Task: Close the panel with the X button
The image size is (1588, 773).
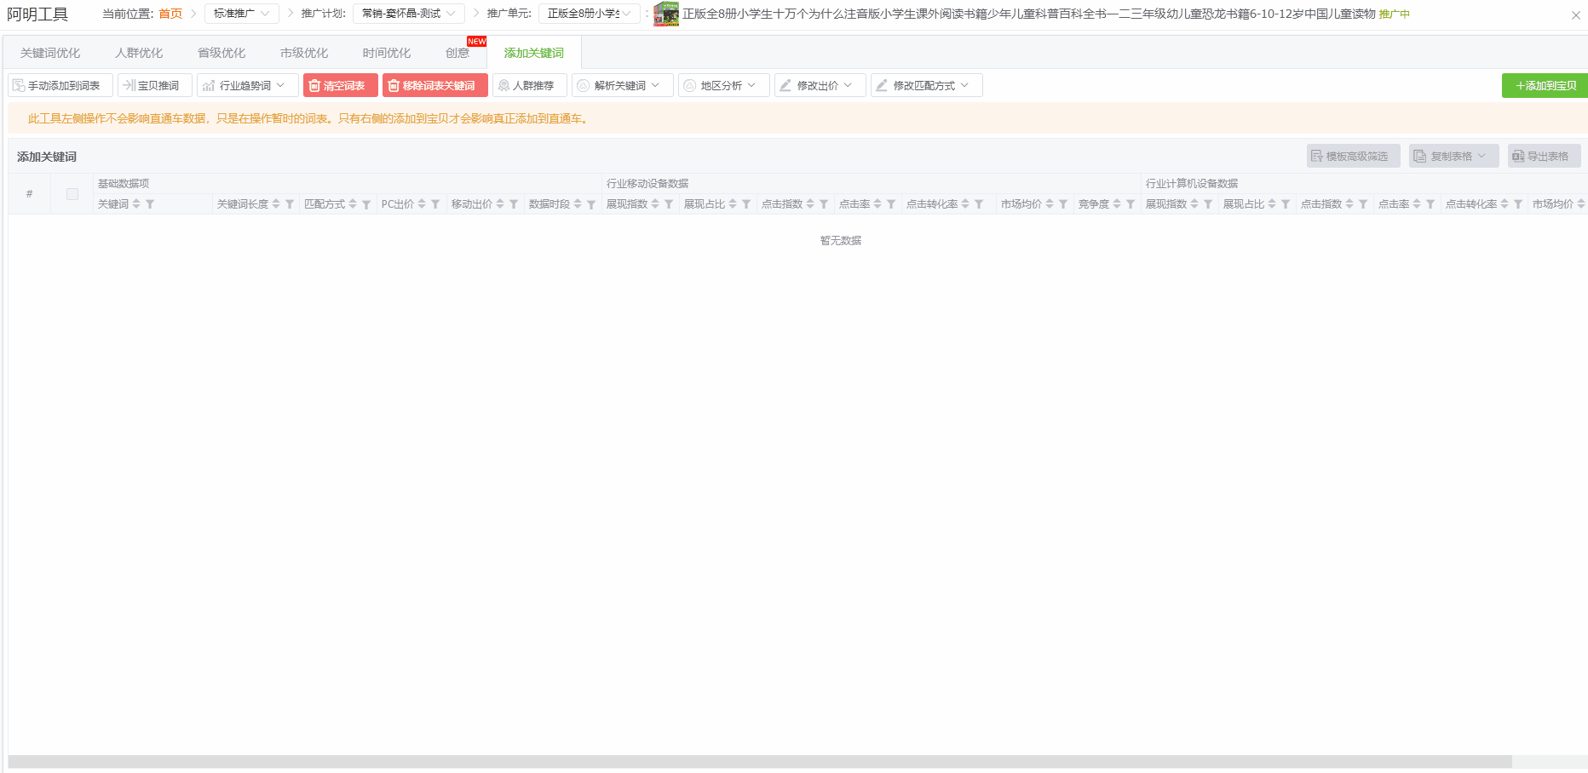Action: pos(1576,14)
